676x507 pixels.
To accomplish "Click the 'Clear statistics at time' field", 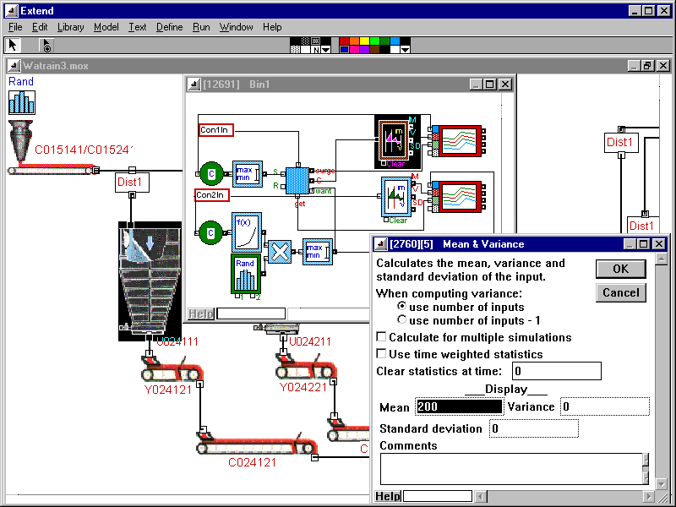I will (x=557, y=371).
